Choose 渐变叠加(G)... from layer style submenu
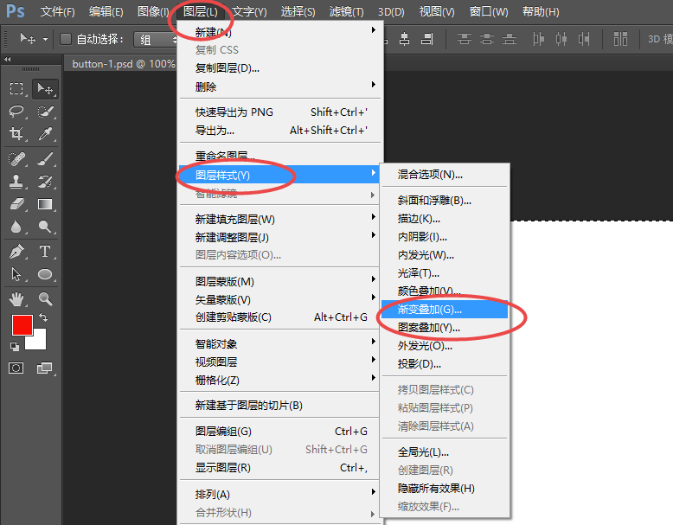Screen dimensions: 673x525 click(x=445, y=309)
